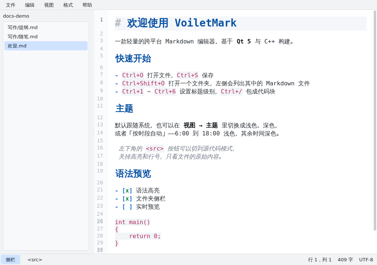Click the return 0; code line
377x265 pixels.
click(x=145, y=236)
